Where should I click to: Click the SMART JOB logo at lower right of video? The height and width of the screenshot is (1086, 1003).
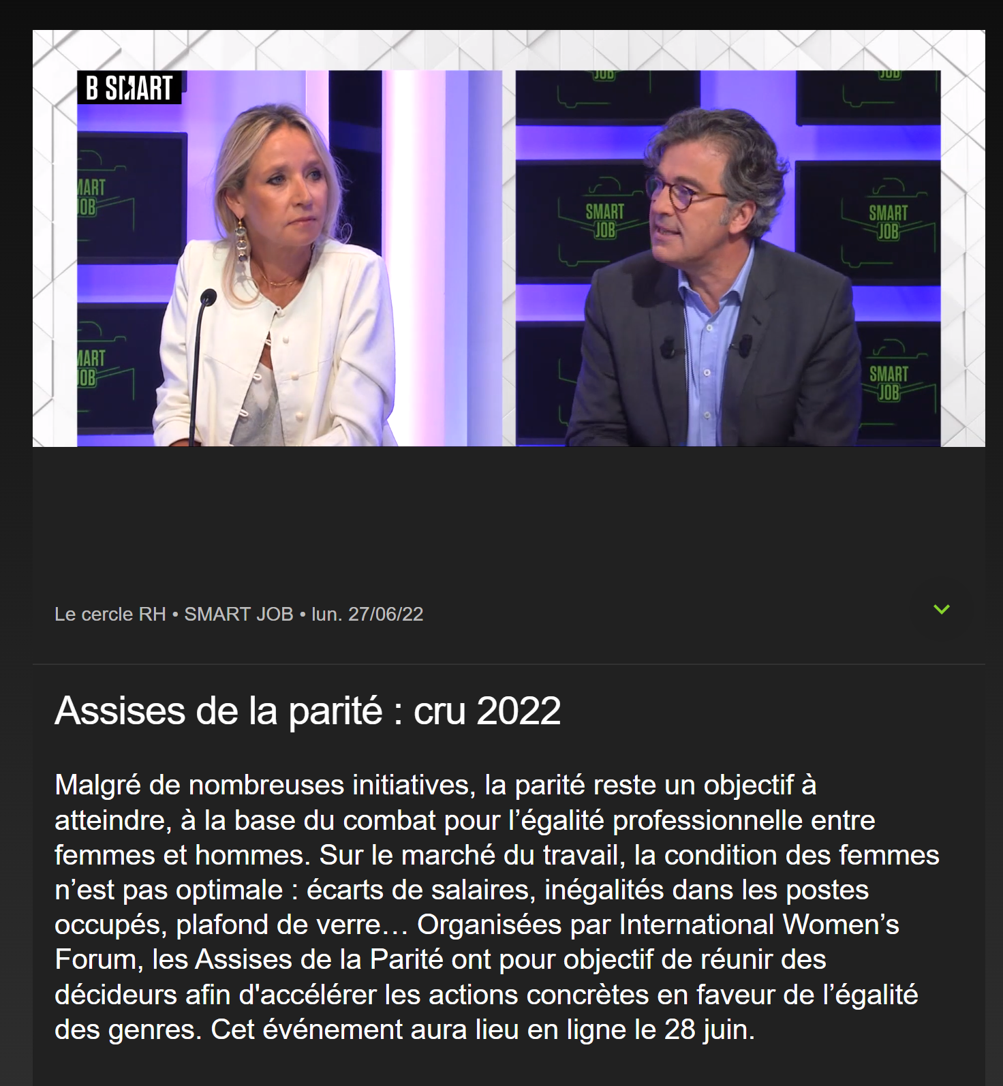(889, 382)
